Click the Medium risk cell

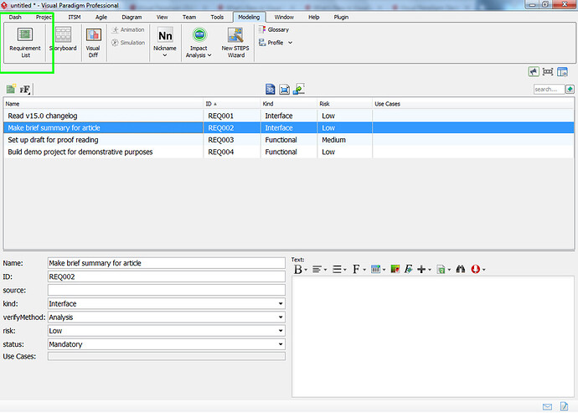point(344,140)
